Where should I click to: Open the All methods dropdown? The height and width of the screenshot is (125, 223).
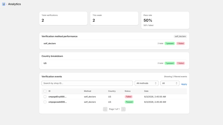tap(147, 83)
